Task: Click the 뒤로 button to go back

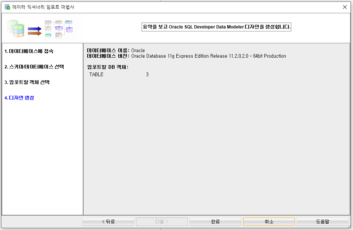Action: tap(108, 221)
